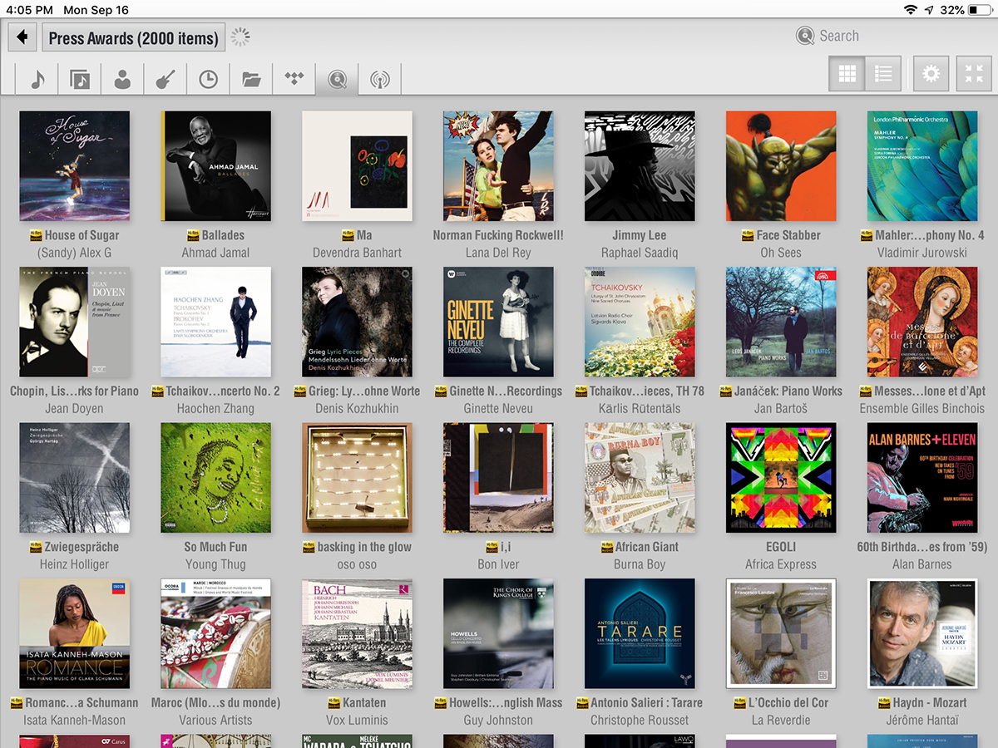Viewport: 998px width, 748px height.
Task: Click the Press Awards (2000 items) title button
Action: 133,37
